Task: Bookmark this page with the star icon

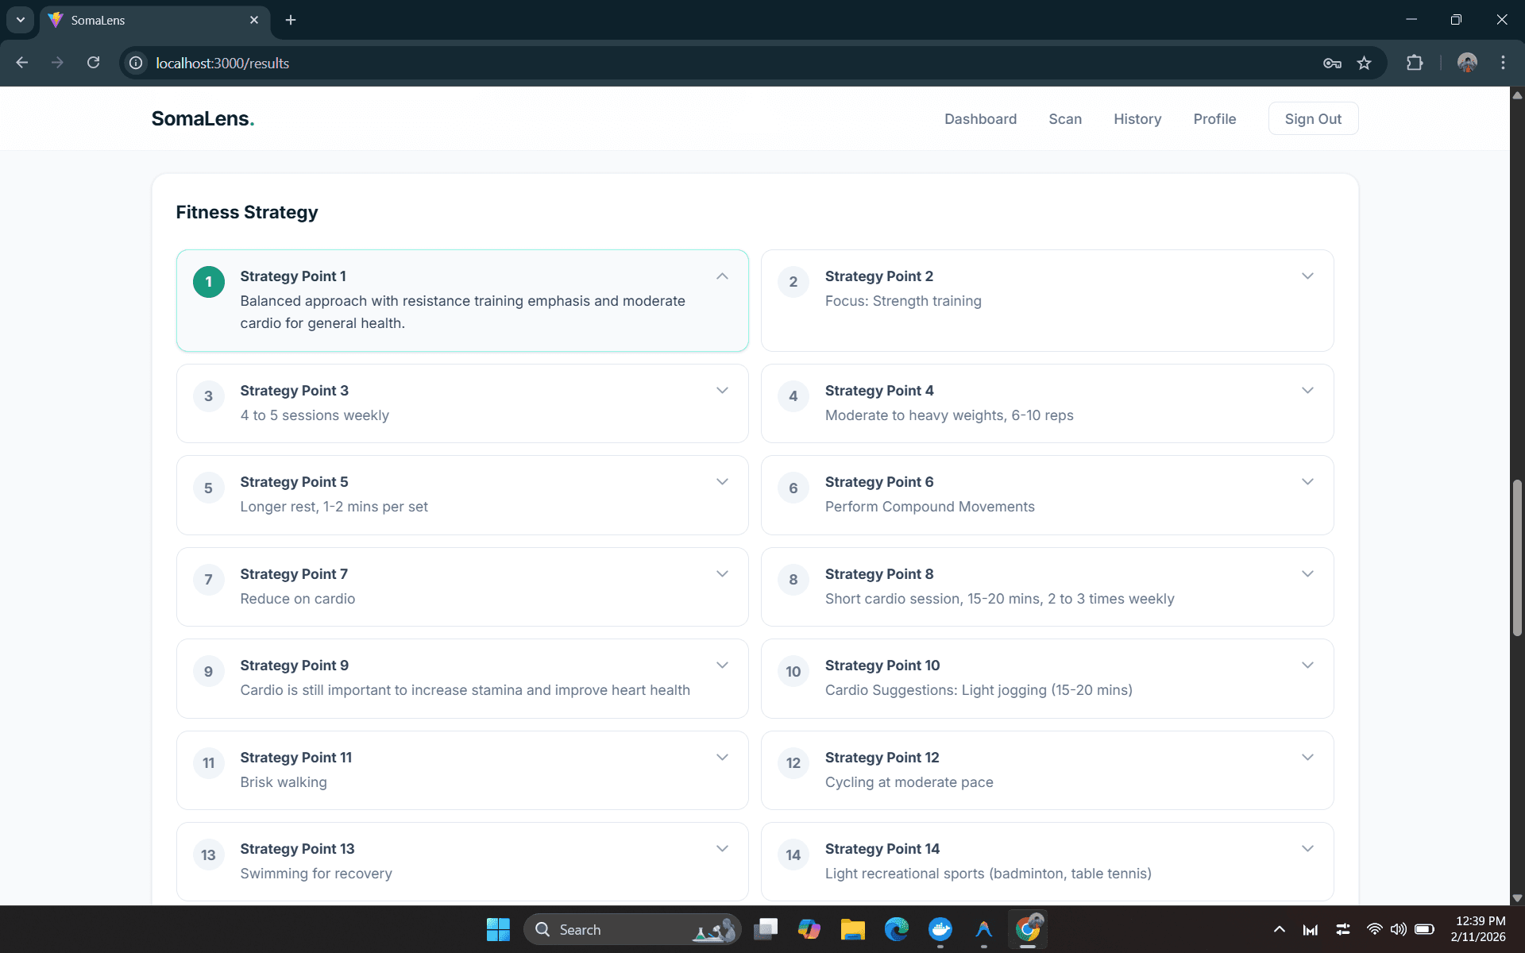Action: click(1364, 63)
